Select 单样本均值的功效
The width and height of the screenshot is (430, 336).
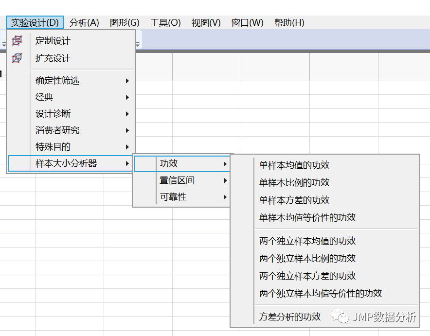coord(293,165)
